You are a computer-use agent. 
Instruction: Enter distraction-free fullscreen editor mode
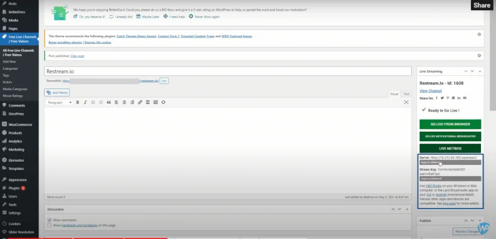point(406,102)
